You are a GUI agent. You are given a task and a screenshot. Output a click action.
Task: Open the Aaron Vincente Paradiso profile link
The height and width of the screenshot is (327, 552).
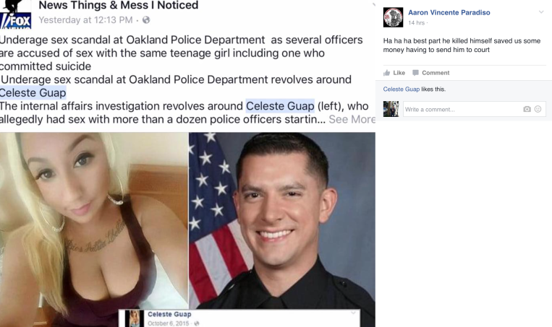pyautogui.click(x=449, y=13)
